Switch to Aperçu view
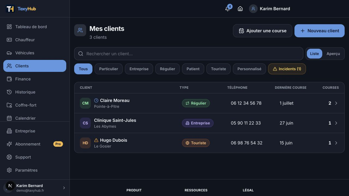Image resolution: width=349 pixels, height=196 pixels. click(333, 54)
